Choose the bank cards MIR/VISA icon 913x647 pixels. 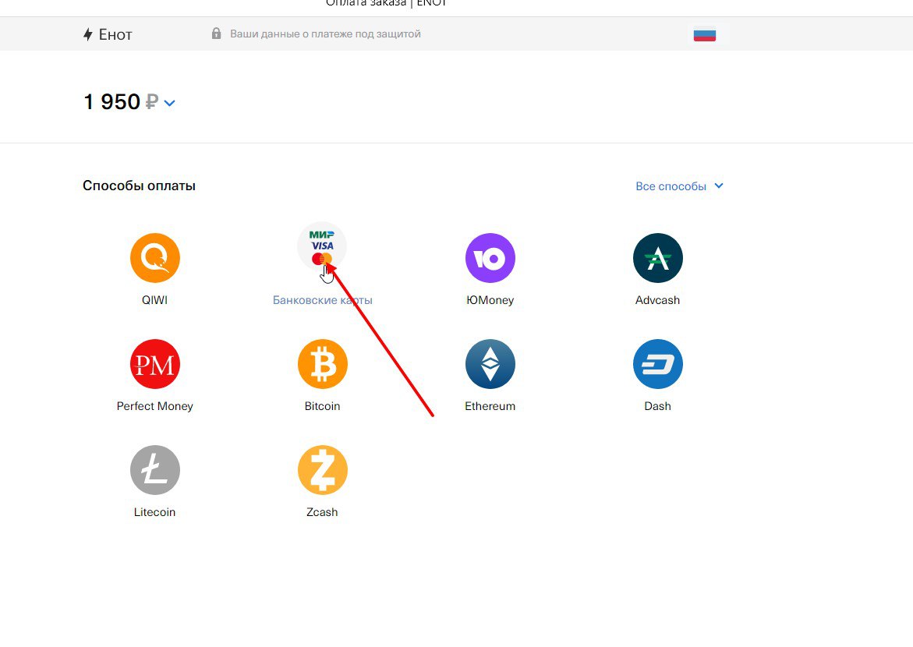click(322, 247)
